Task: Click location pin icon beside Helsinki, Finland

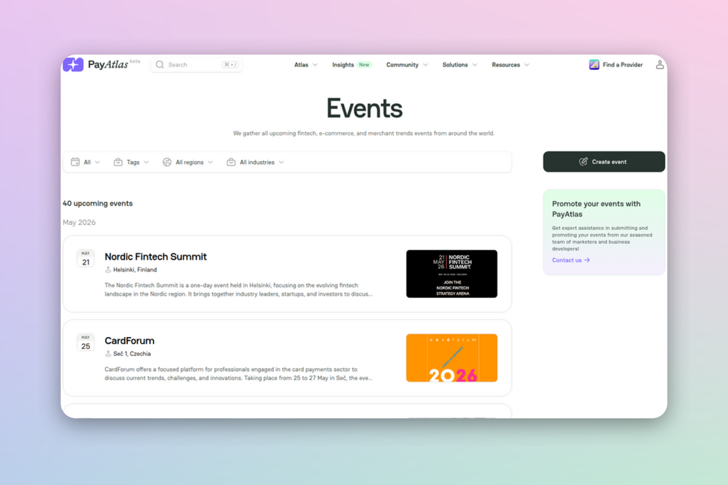Action: coord(108,270)
